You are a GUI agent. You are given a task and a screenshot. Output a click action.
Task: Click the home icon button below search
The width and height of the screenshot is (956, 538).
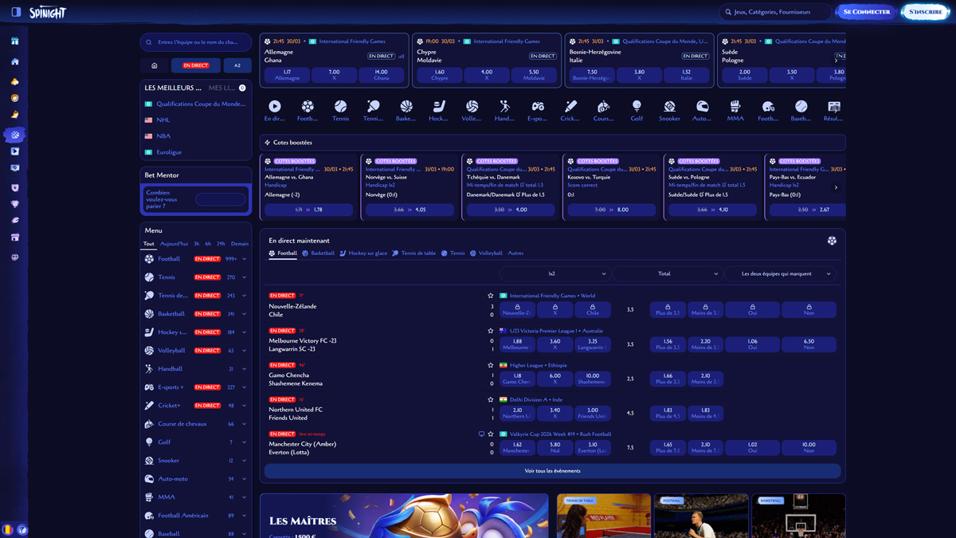pos(155,65)
